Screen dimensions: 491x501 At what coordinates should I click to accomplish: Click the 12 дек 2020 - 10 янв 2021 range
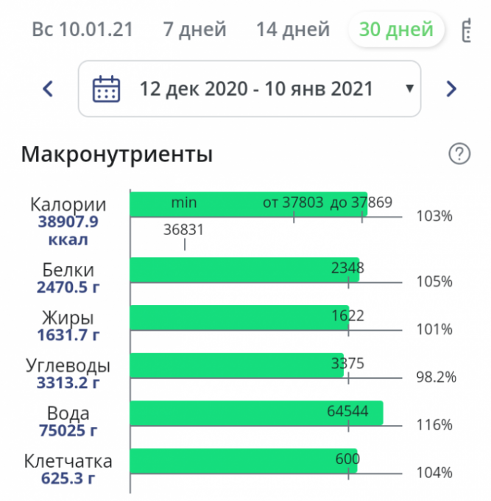coord(256,90)
